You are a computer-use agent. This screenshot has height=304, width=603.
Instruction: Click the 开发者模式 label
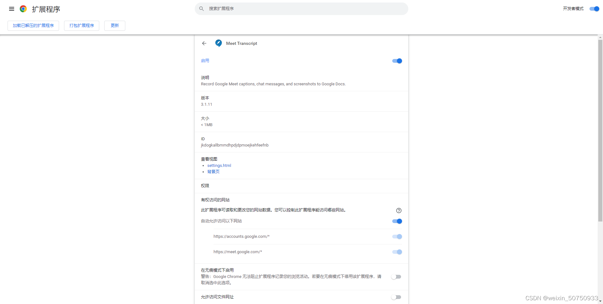point(573,9)
